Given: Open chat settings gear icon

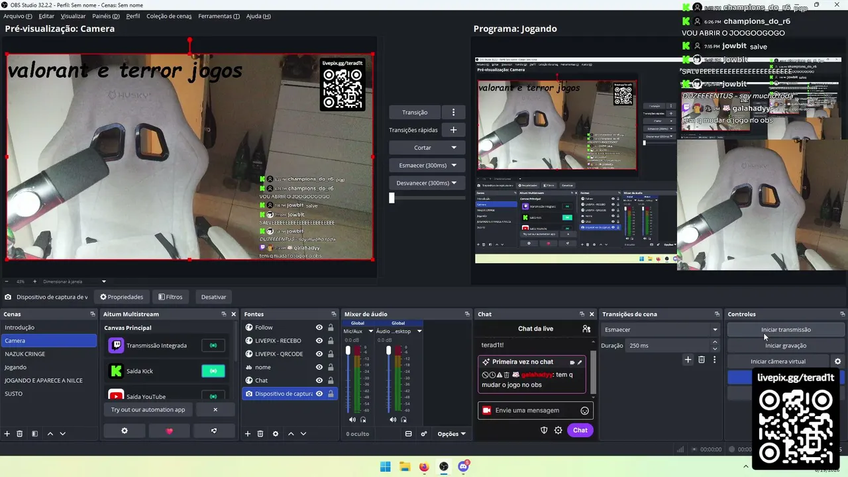Looking at the screenshot, I should pyautogui.click(x=558, y=430).
